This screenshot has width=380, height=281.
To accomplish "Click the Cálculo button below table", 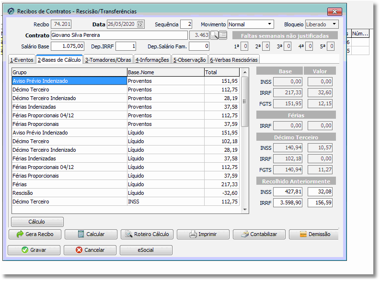I will tap(37, 222).
